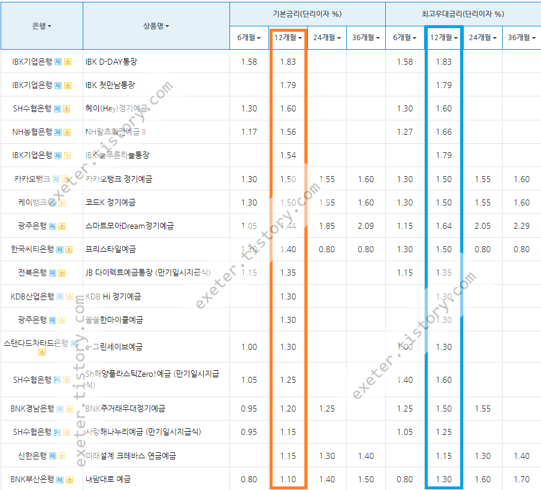This screenshot has width=541, height=490.
Task: Click blue 재 badge on 사랑해나누리예금 row
Action: coord(58,432)
